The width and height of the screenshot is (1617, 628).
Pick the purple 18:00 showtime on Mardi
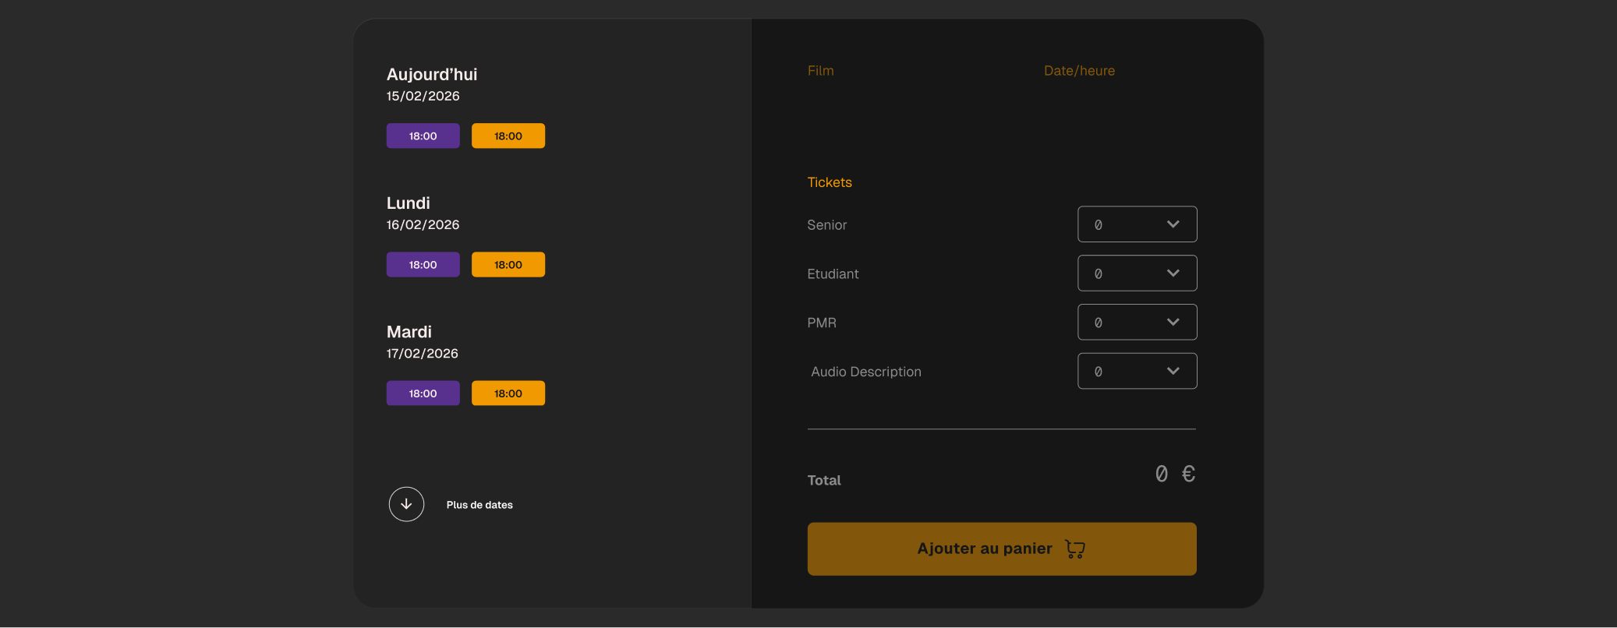tap(423, 393)
